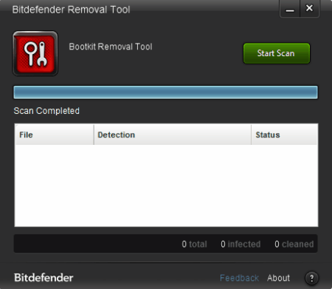
Task: Sort by the File column header
Action: (x=55, y=135)
